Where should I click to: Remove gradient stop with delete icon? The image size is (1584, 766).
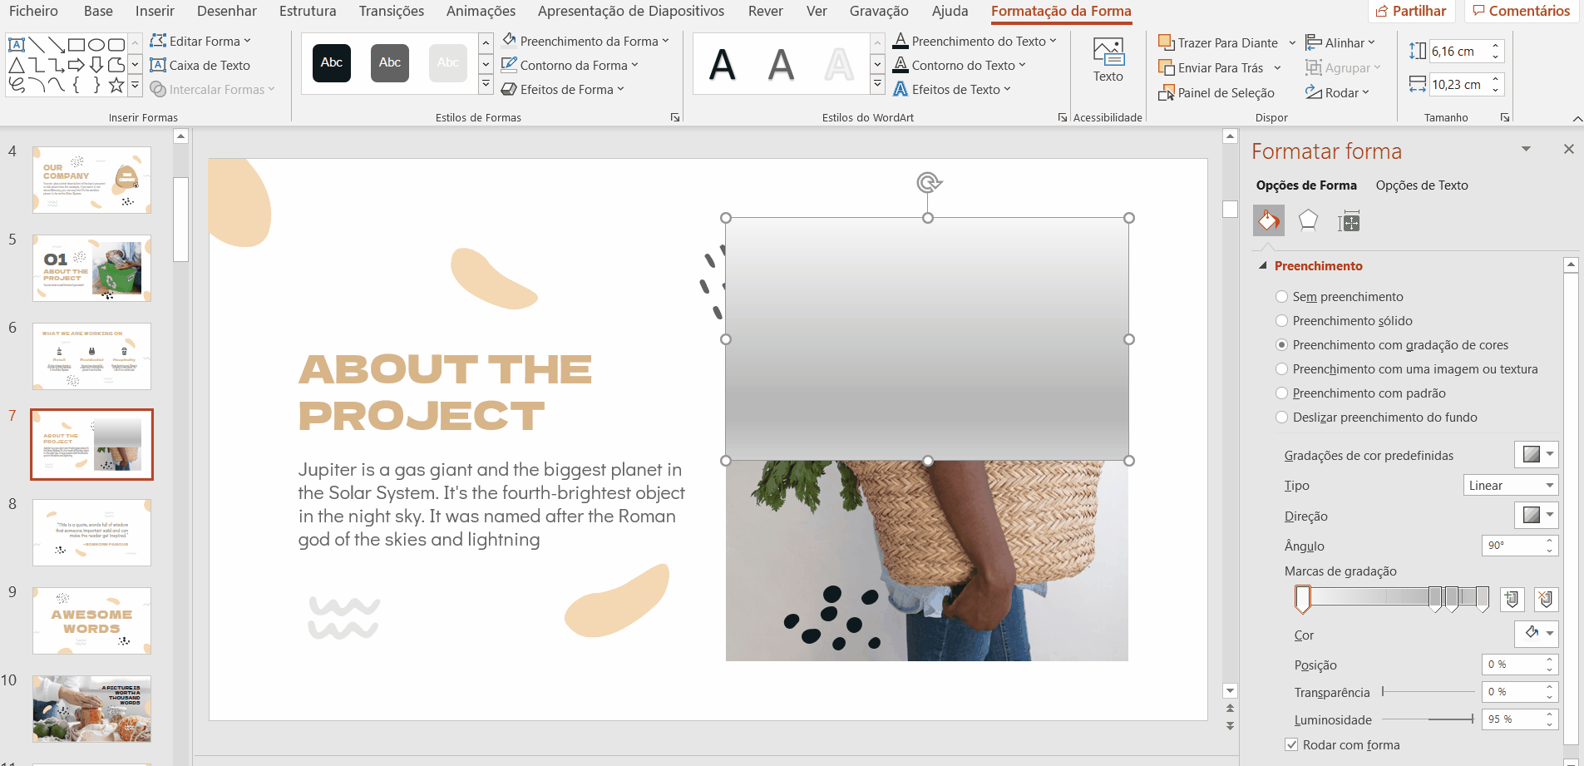(1546, 599)
